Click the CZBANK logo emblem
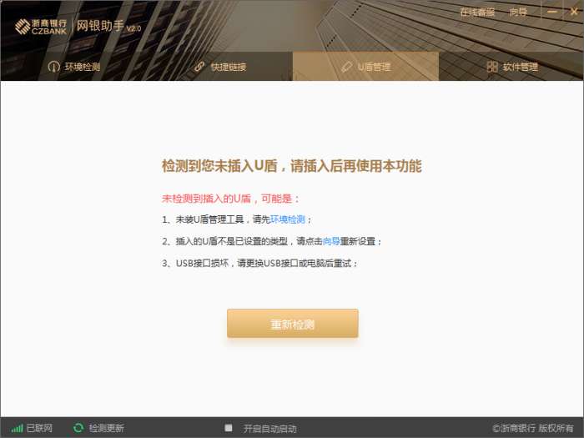This screenshot has width=584, height=438. [23, 27]
